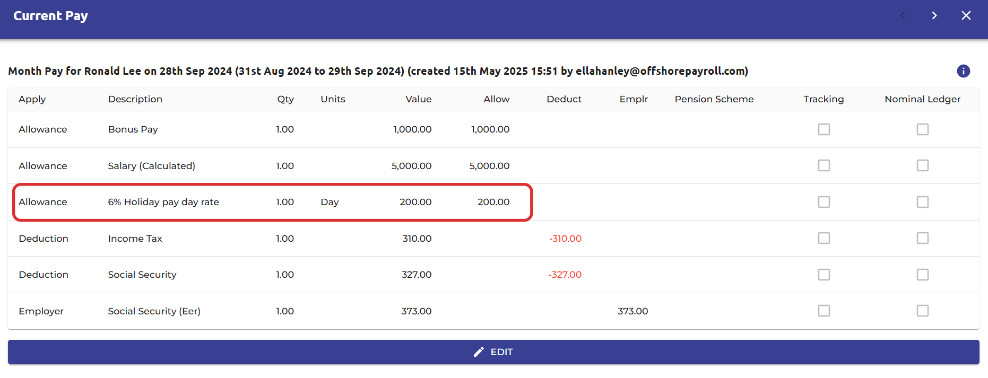988x378 pixels.
Task: Click the Current Pay title
Action: [50, 16]
